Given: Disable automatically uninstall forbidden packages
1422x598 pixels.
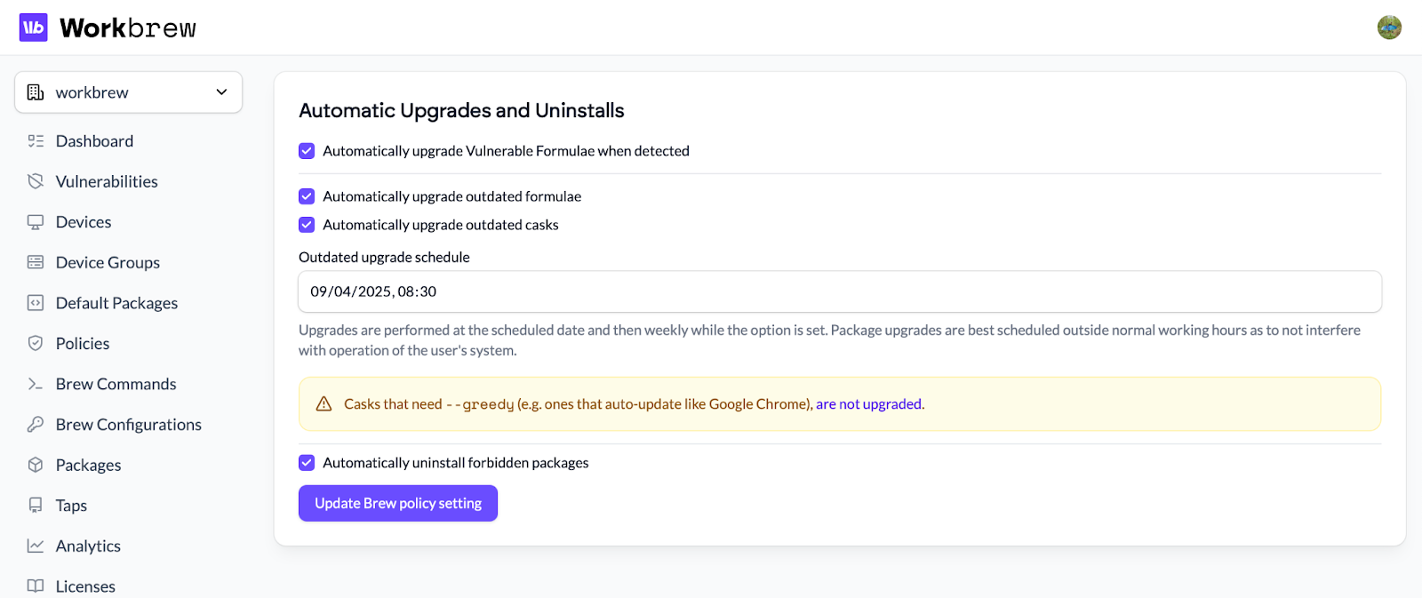Looking at the screenshot, I should coord(307,463).
